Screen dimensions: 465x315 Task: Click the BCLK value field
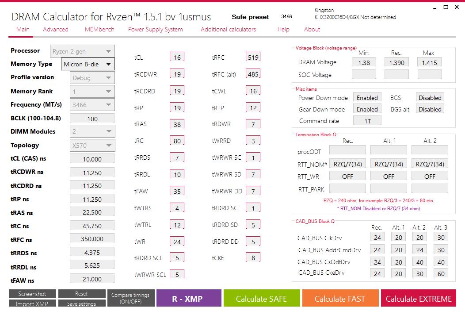point(92,119)
